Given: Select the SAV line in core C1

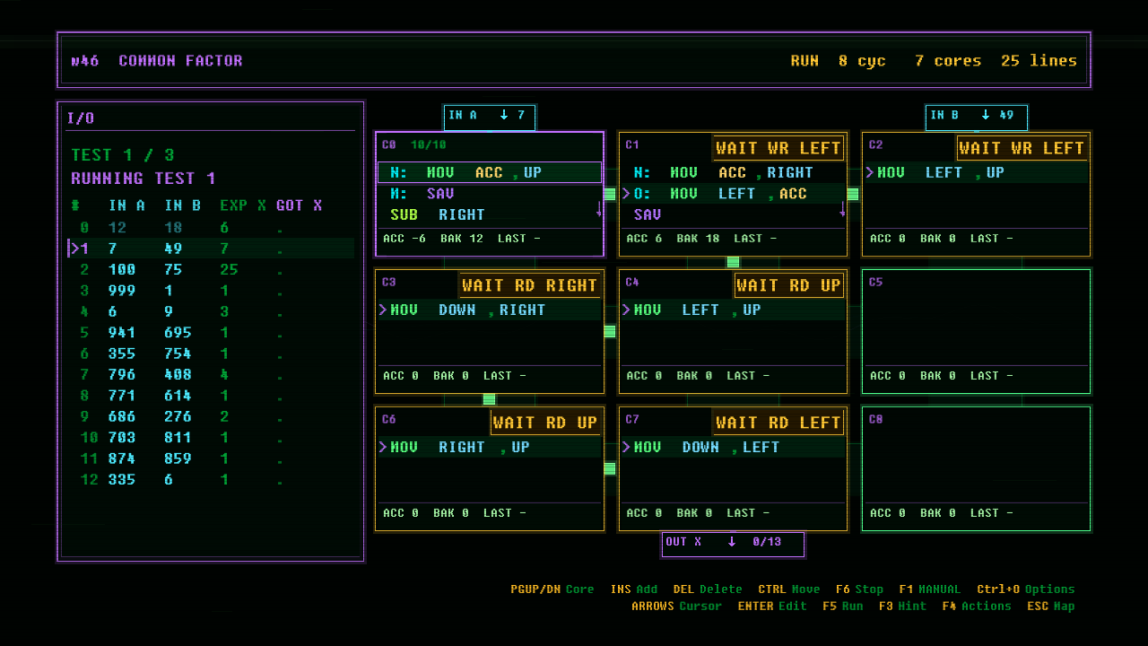Looking at the screenshot, I should [x=733, y=214].
